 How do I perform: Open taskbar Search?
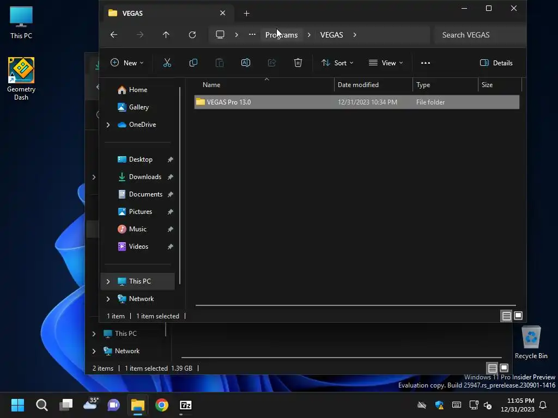click(41, 405)
